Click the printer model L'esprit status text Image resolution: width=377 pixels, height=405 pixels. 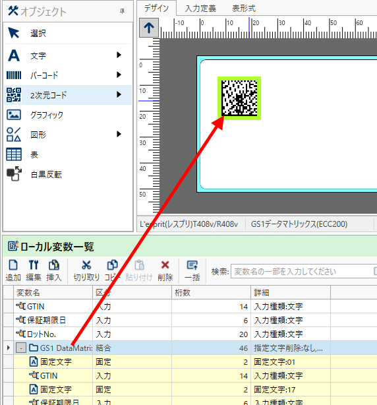[188, 224]
